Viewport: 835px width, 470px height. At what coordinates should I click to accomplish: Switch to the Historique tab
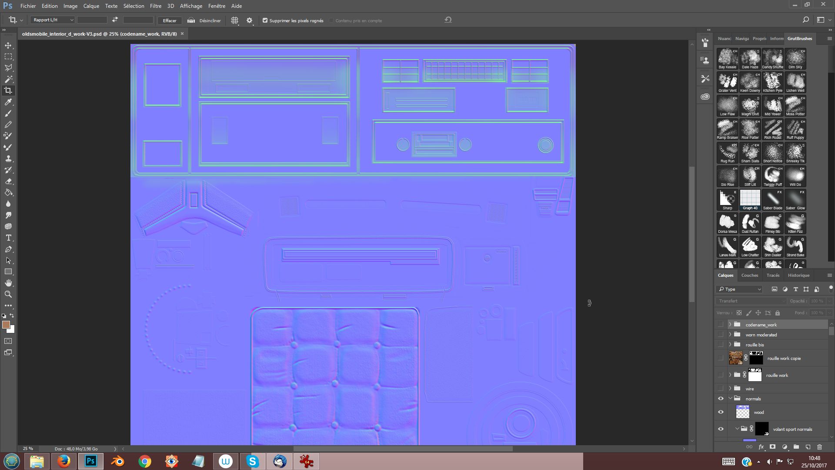(798, 275)
